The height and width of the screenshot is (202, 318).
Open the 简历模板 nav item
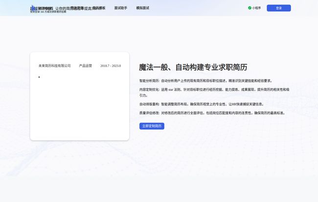[99, 8]
